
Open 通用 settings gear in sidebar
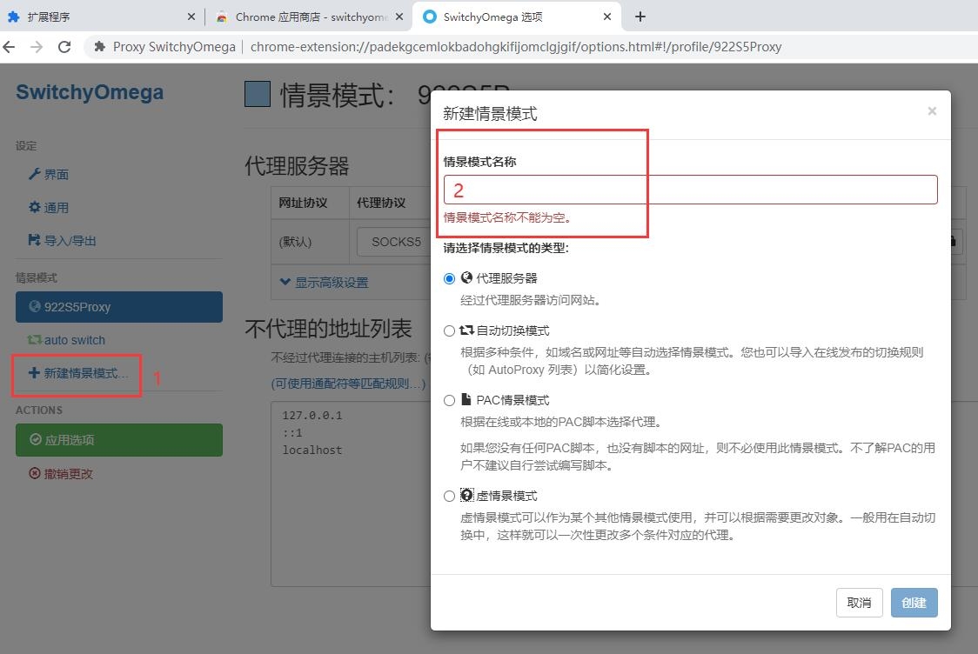click(x=35, y=208)
